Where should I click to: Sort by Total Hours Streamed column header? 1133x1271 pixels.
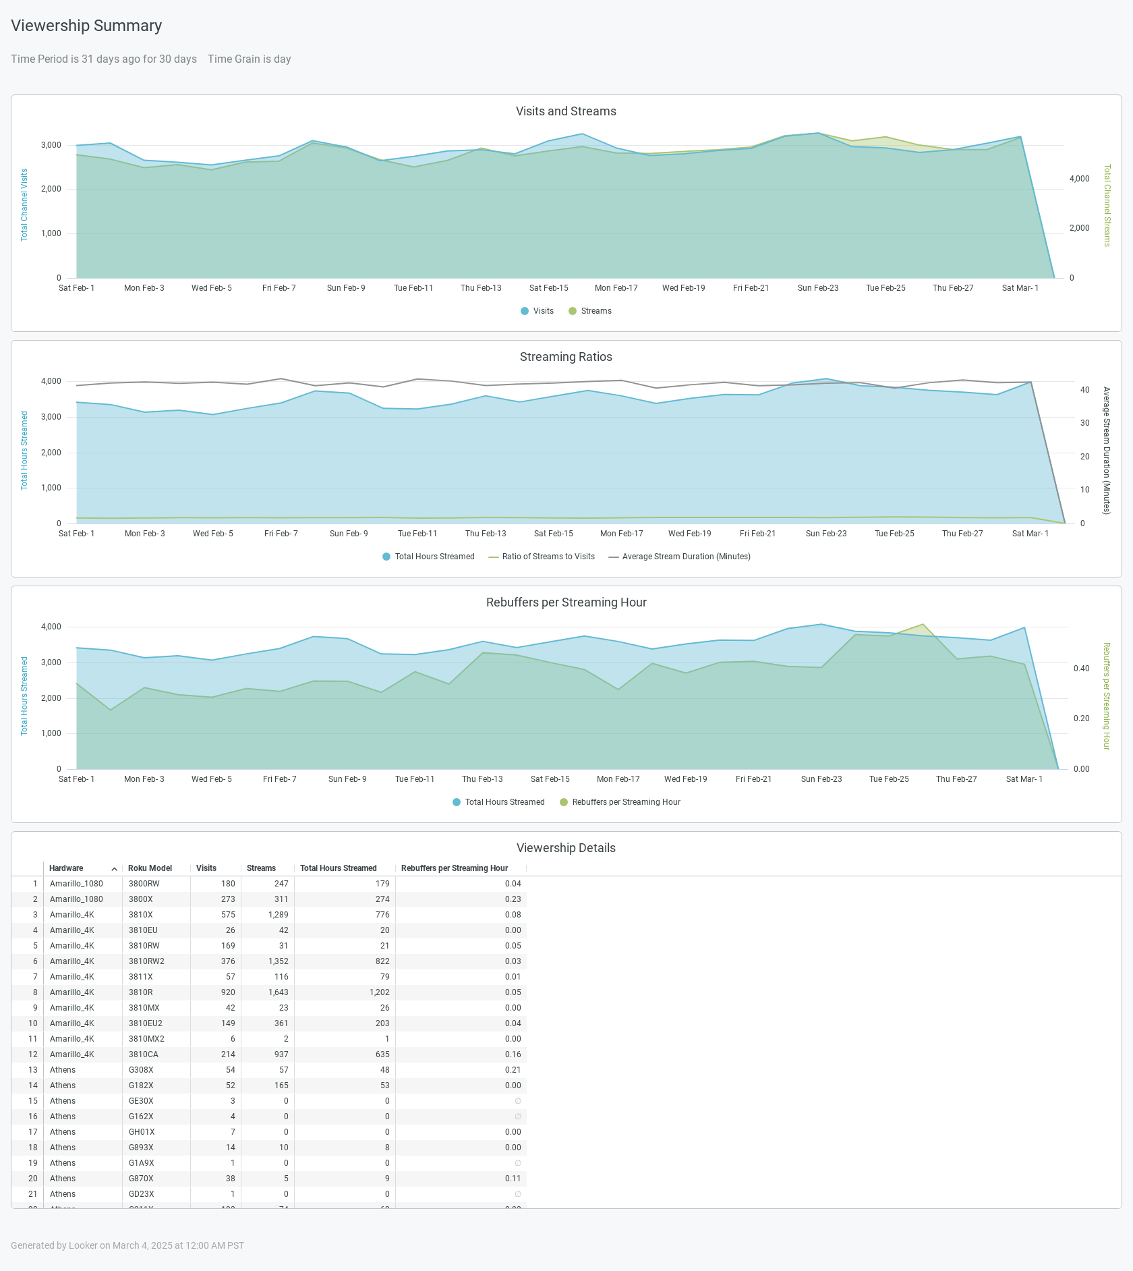tap(339, 868)
